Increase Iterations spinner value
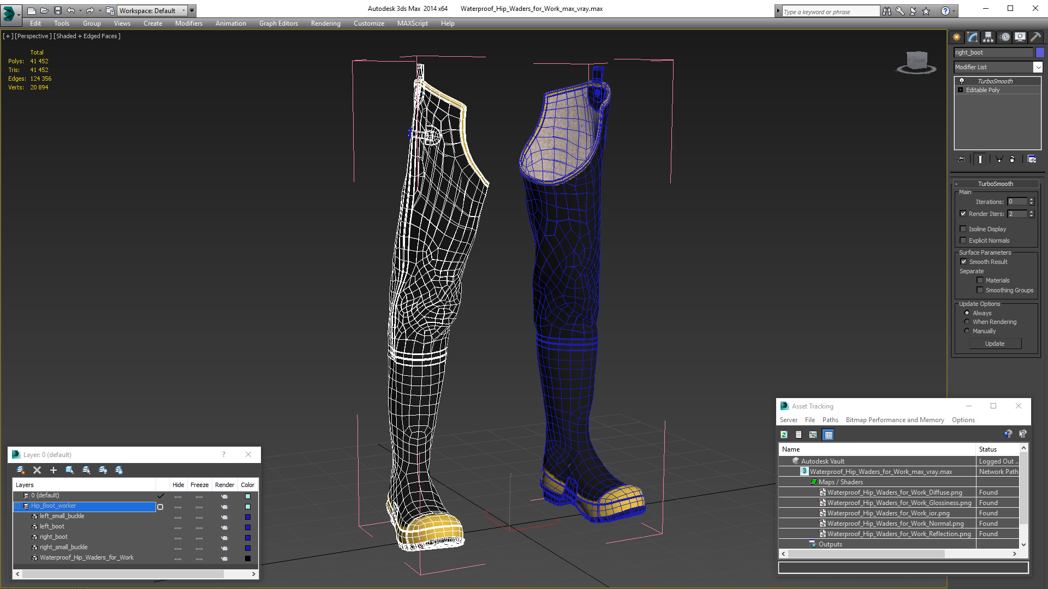Screen dimensions: 1048x589 [x=1032, y=200]
